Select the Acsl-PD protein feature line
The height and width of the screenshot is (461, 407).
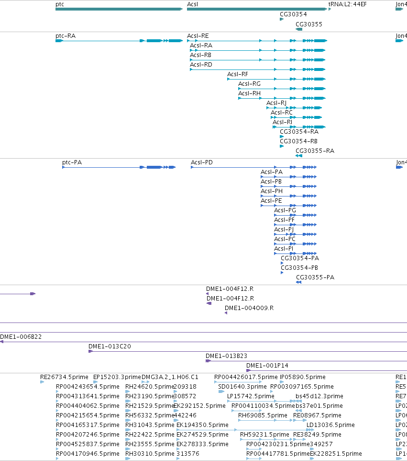click(253, 167)
